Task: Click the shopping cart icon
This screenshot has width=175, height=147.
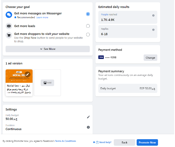Action: pos(9,35)
